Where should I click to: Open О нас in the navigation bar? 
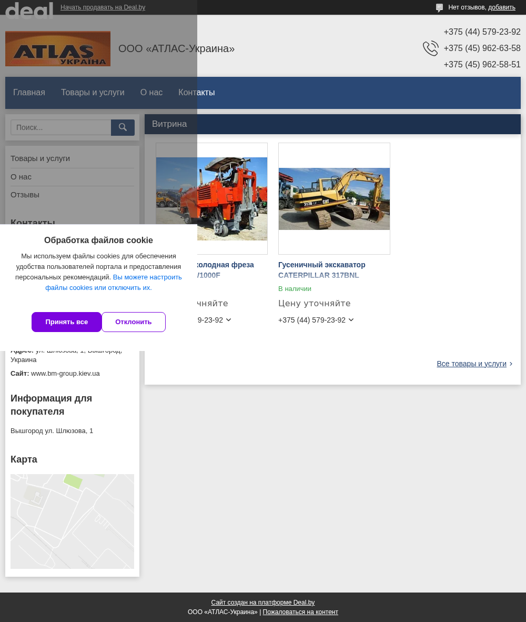click(x=151, y=93)
